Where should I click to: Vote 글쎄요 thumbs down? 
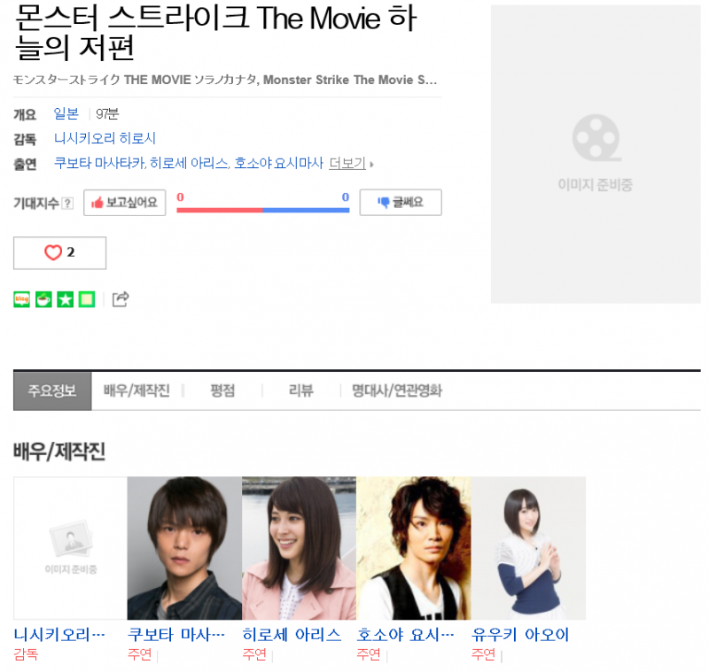click(x=401, y=203)
